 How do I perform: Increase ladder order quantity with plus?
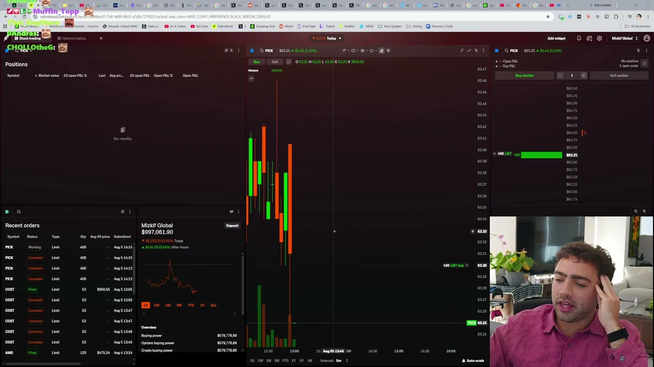[x=583, y=75]
